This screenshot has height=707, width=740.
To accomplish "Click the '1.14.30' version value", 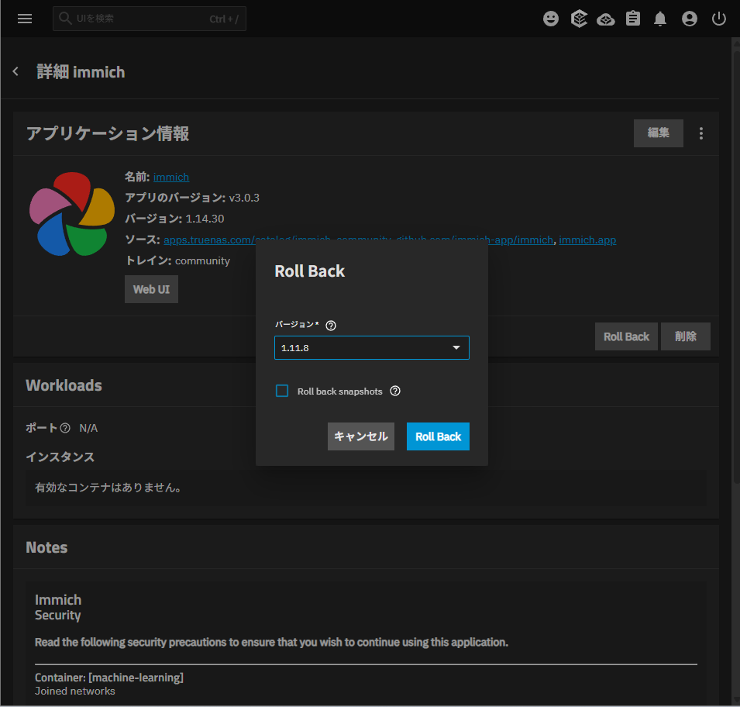I will click(x=205, y=219).
